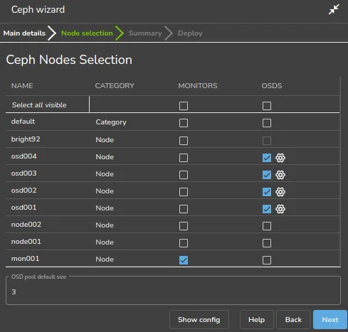The image size is (348, 332).
Task: Click 'Category' cell in default row
Action: pyautogui.click(x=111, y=122)
